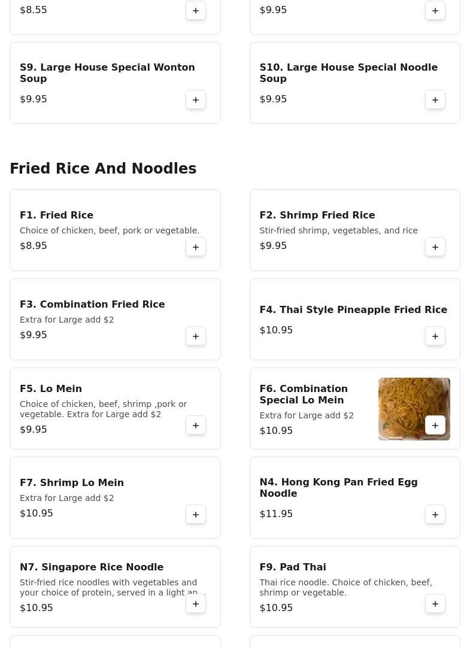This screenshot has height=647, width=470.
Task: Add F5 Lo Mein to order
Action: 196,426
